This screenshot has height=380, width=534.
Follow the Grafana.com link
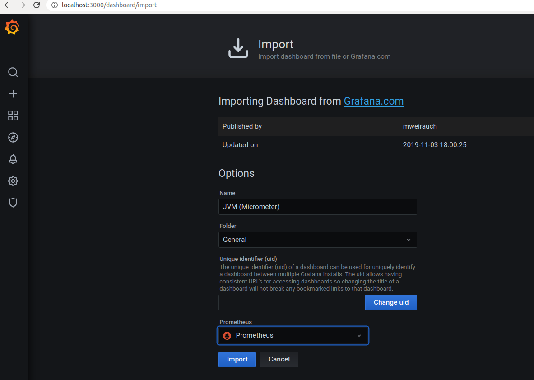[374, 101]
